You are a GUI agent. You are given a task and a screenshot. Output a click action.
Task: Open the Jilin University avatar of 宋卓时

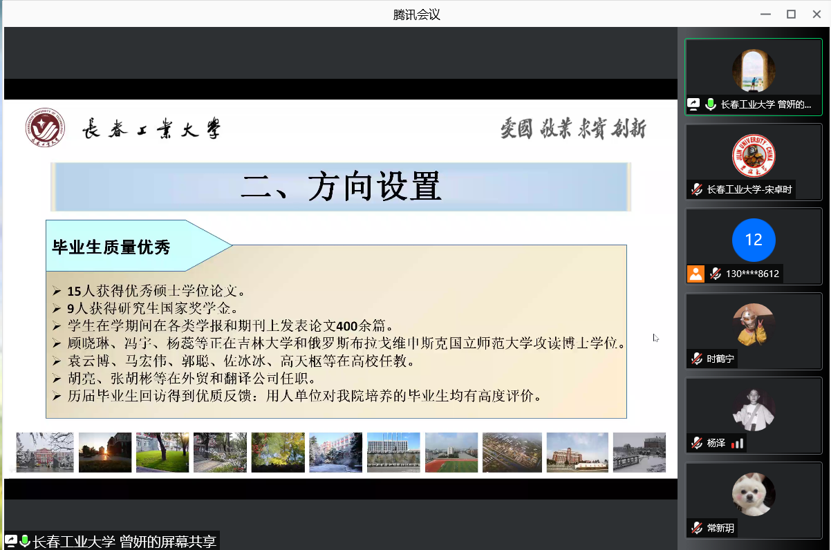(x=754, y=155)
